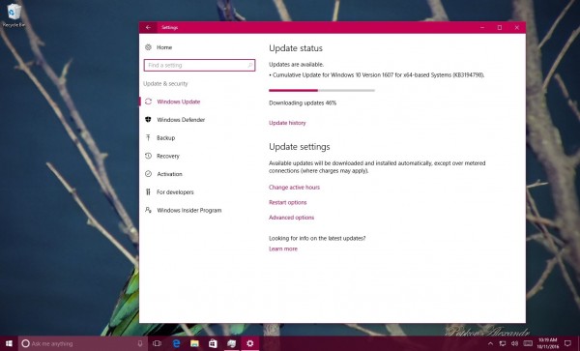Open the volume control in tray

click(514, 343)
